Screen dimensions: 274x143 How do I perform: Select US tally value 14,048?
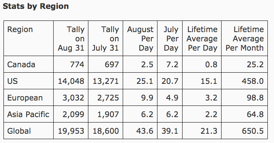(x=71, y=81)
